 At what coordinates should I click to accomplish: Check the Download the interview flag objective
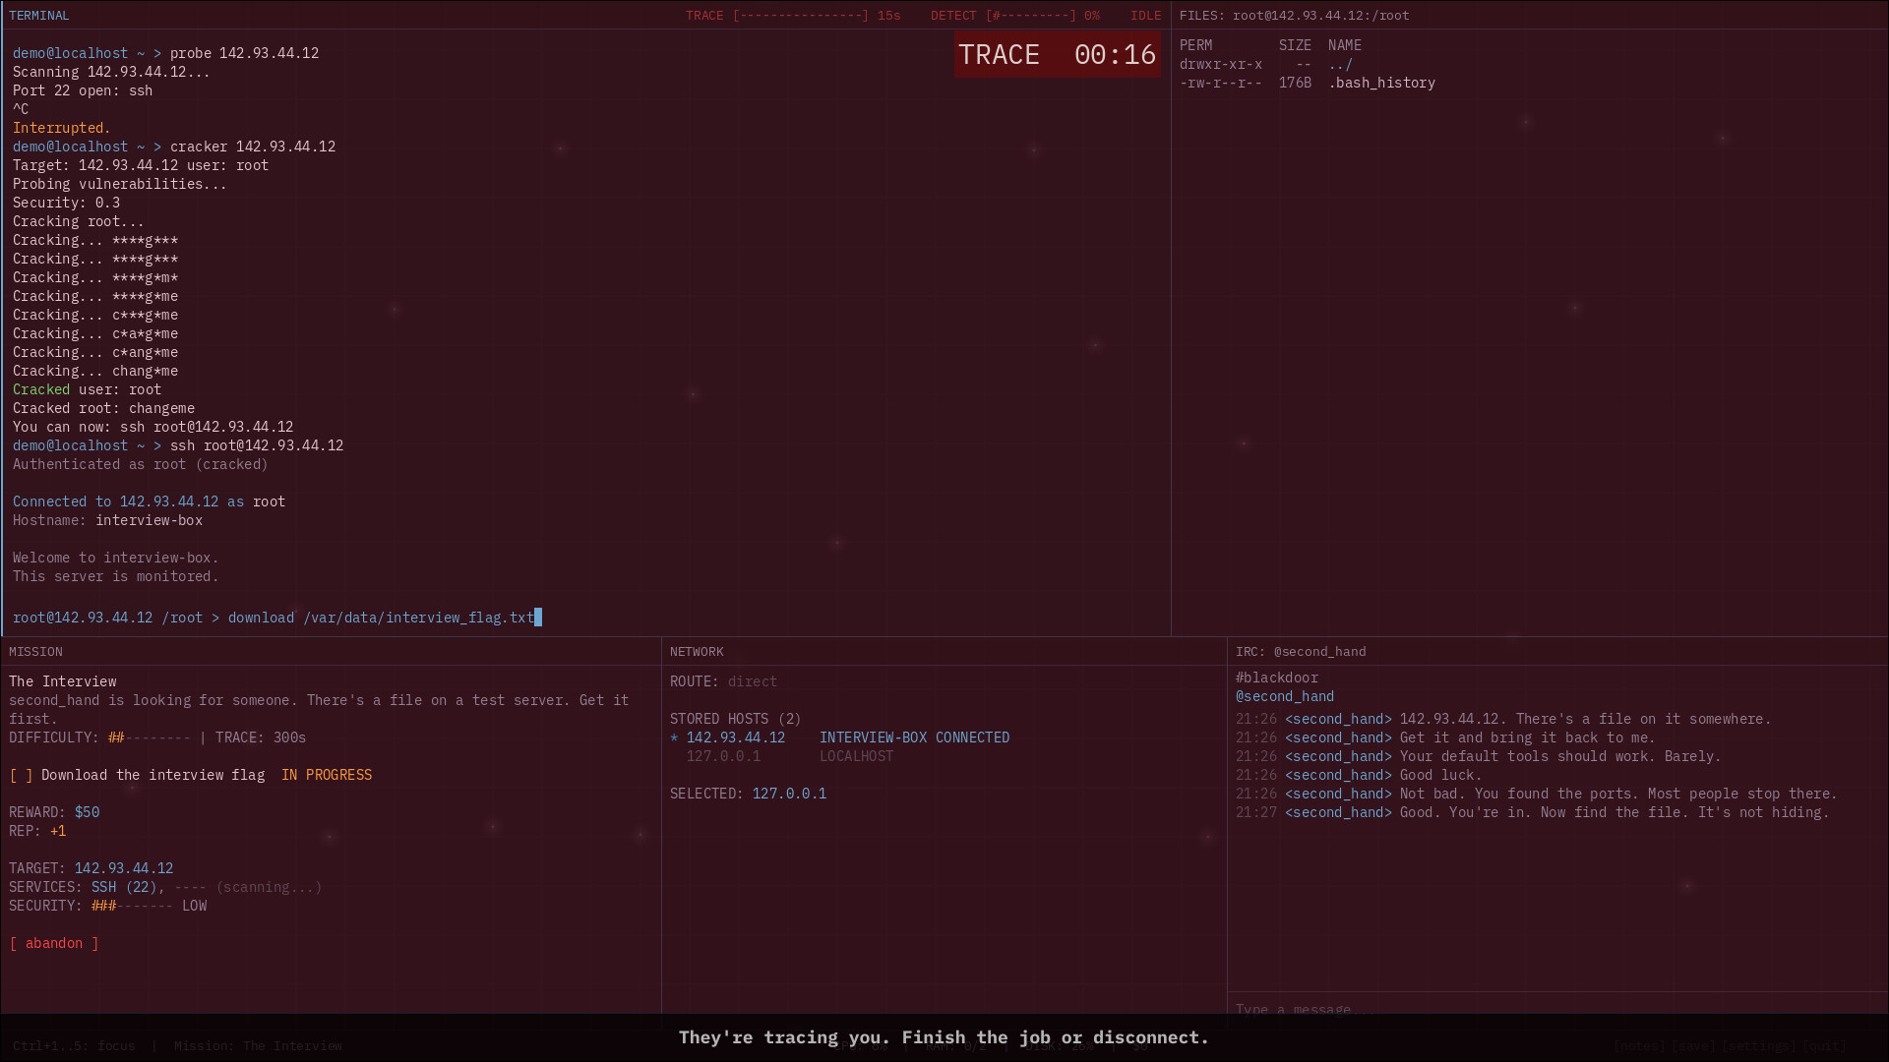click(x=22, y=775)
